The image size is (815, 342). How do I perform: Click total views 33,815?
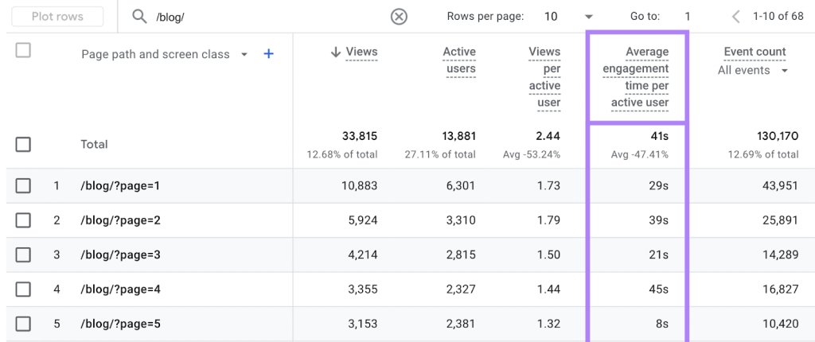coord(360,137)
